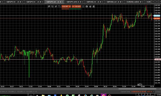Open the GBPUSD, h1 chart tab
Screen dimensions: 161x96
point(91,2)
